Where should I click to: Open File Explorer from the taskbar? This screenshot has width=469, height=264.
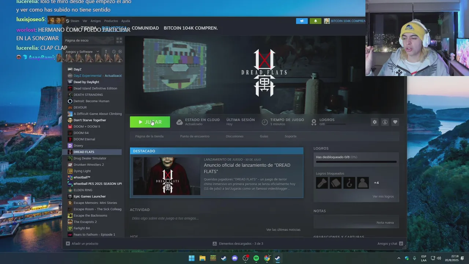tap(202, 258)
